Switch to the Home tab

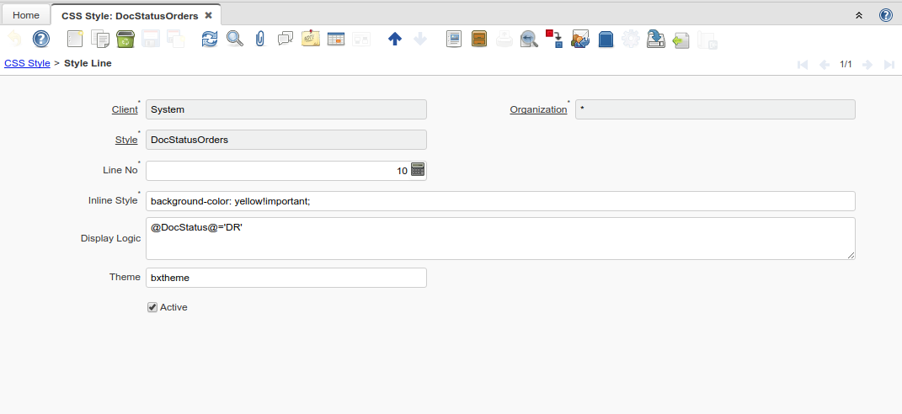[x=26, y=15]
